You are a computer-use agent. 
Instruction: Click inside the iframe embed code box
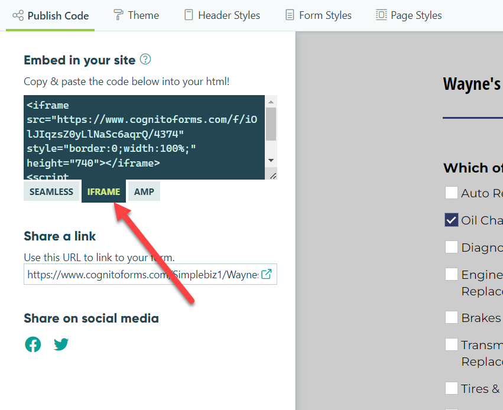point(144,137)
